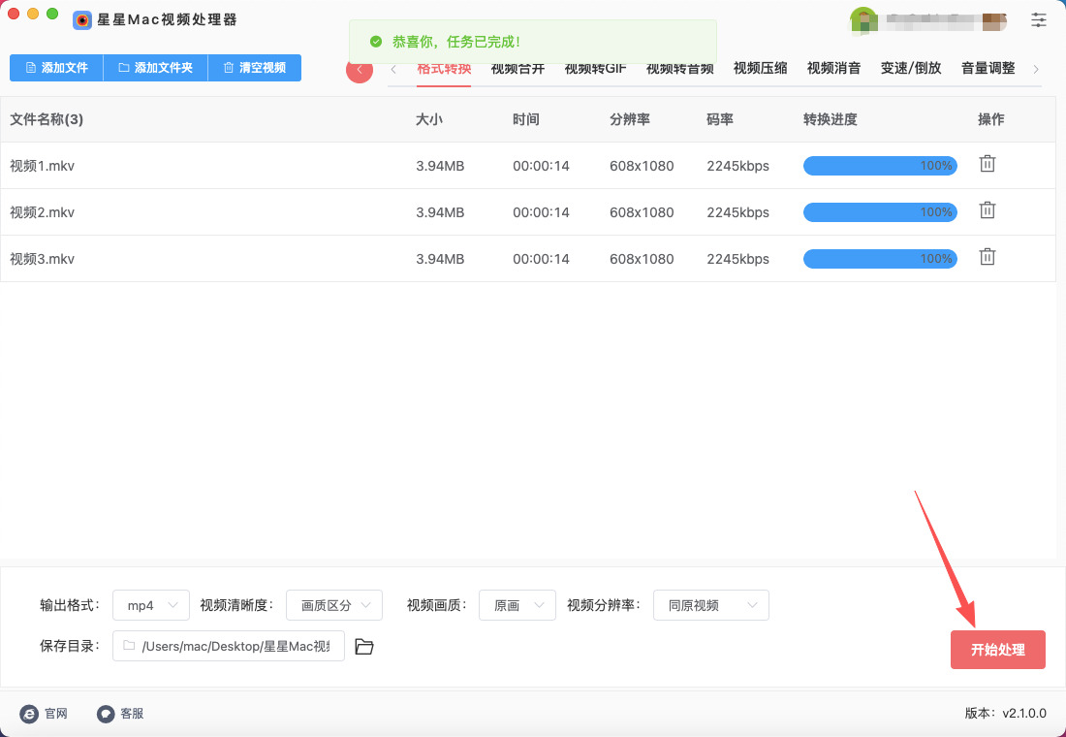Click the 开始处理 button
Screen dimensions: 1066x737
click(997, 650)
